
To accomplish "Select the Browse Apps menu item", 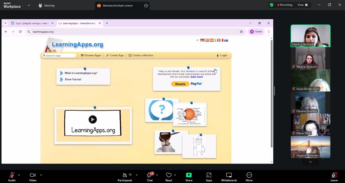I will [x=91, y=56].
